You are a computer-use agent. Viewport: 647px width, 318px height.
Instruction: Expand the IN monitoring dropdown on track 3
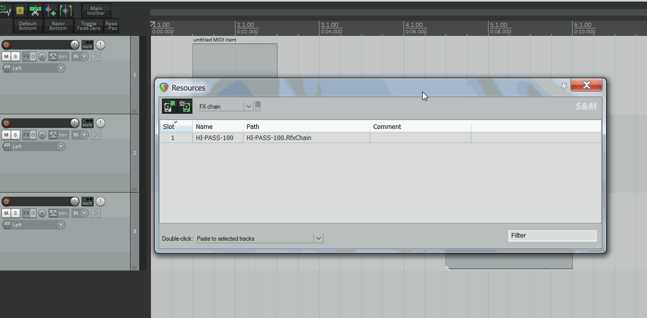click(x=85, y=213)
